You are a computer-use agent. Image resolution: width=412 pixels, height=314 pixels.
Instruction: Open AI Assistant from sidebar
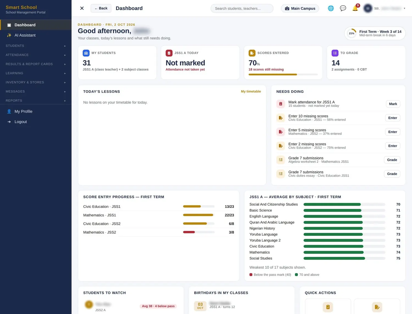point(36,35)
